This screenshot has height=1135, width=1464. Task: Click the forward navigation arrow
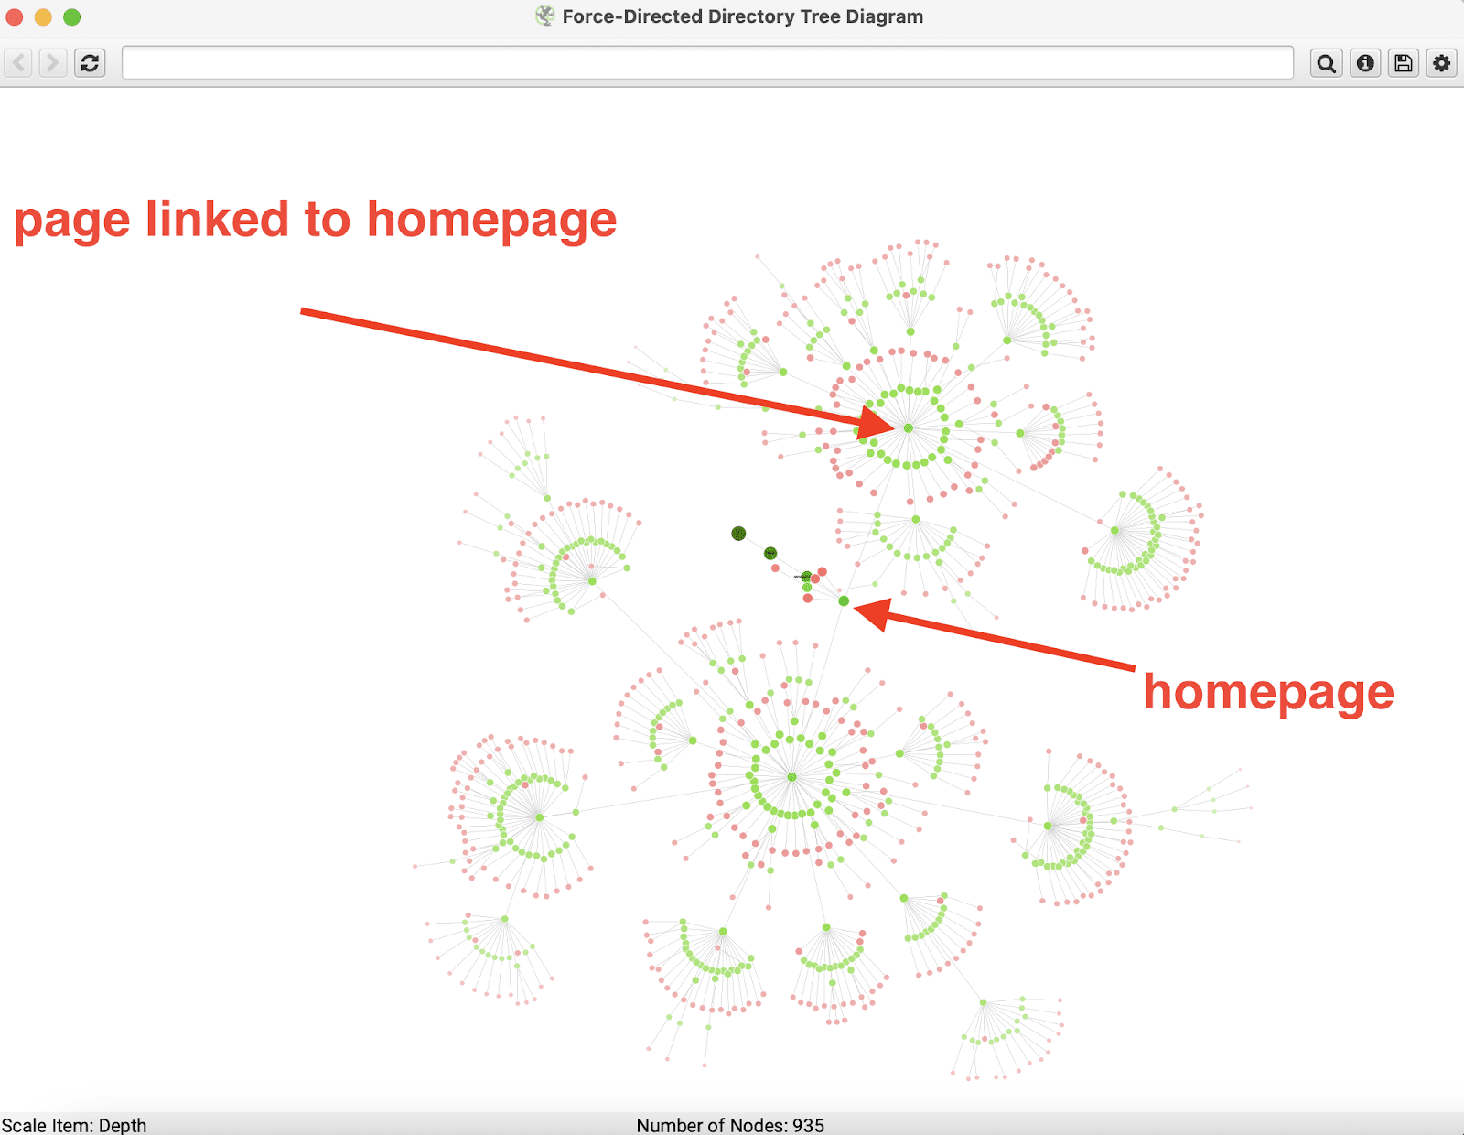(53, 63)
